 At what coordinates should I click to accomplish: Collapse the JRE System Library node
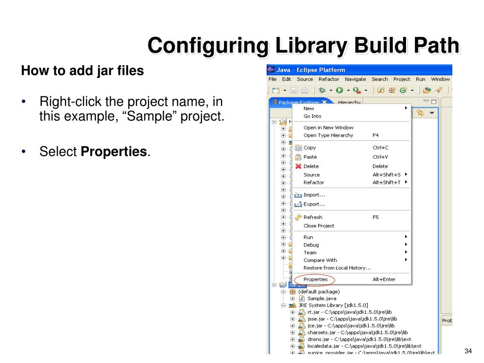[283, 306]
